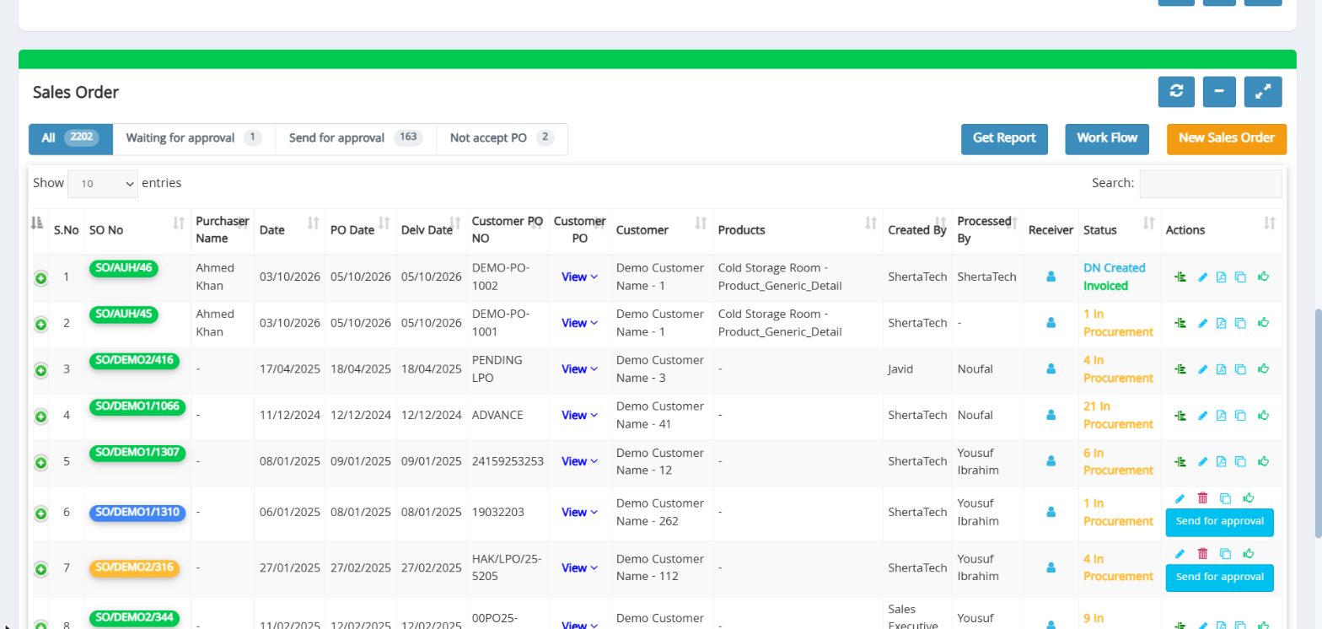This screenshot has width=1322, height=629.
Task: Expand Sales Order panel to fullscreen
Action: [1263, 92]
